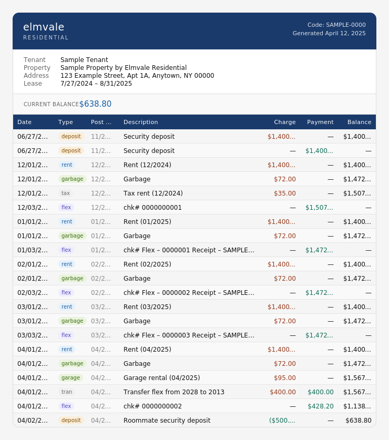The image size is (389, 440).
Task: Click the flex tag in chk# 0000000002 row
Action: tap(66, 406)
